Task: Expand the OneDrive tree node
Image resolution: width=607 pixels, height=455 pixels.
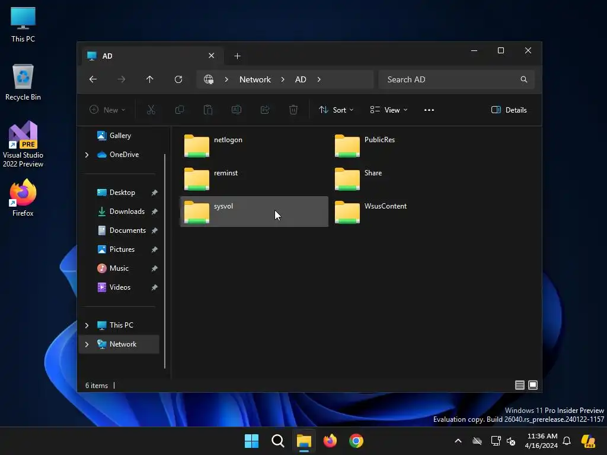Action: (x=87, y=155)
